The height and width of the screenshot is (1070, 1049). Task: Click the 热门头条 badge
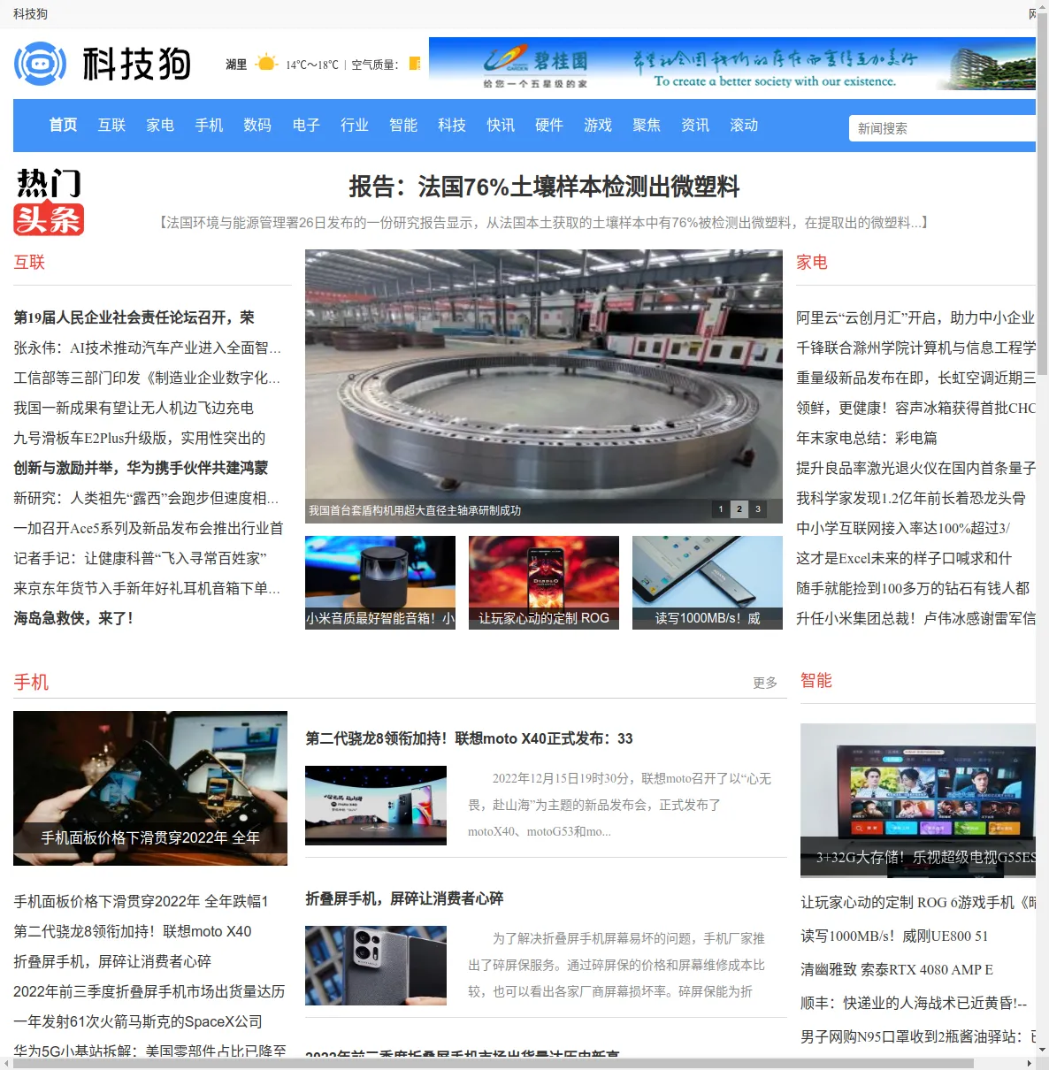coord(50,202)
